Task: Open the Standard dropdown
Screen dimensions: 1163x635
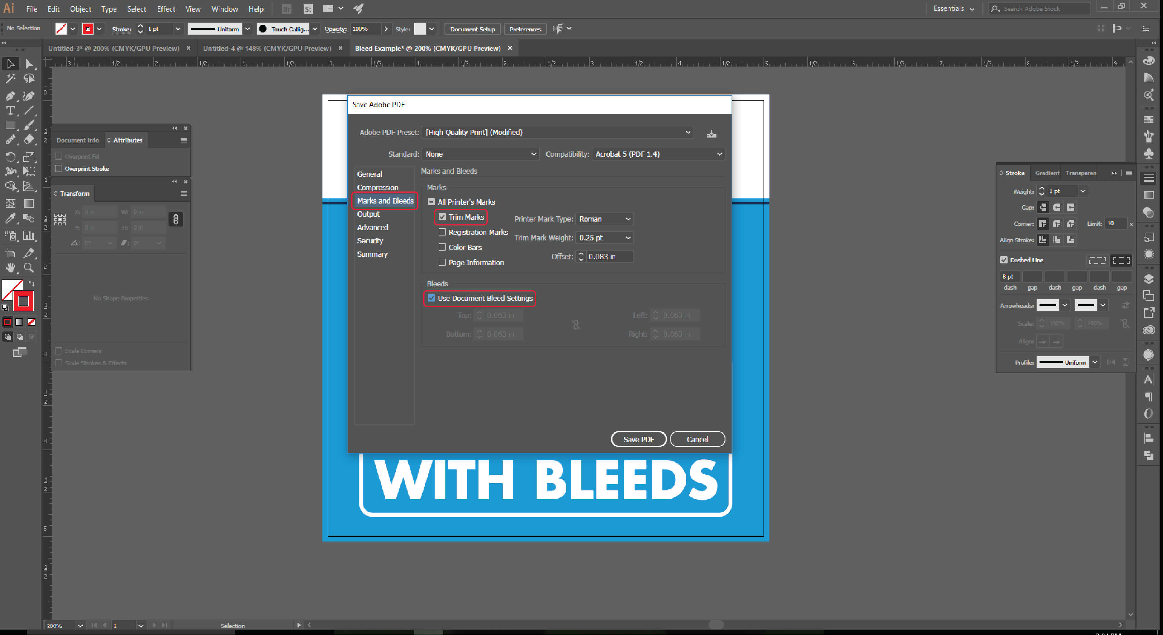Action: tap(480, 154)
